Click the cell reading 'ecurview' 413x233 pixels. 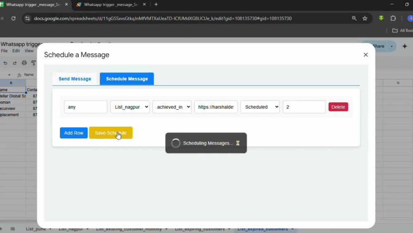click(x=13, y=108)
